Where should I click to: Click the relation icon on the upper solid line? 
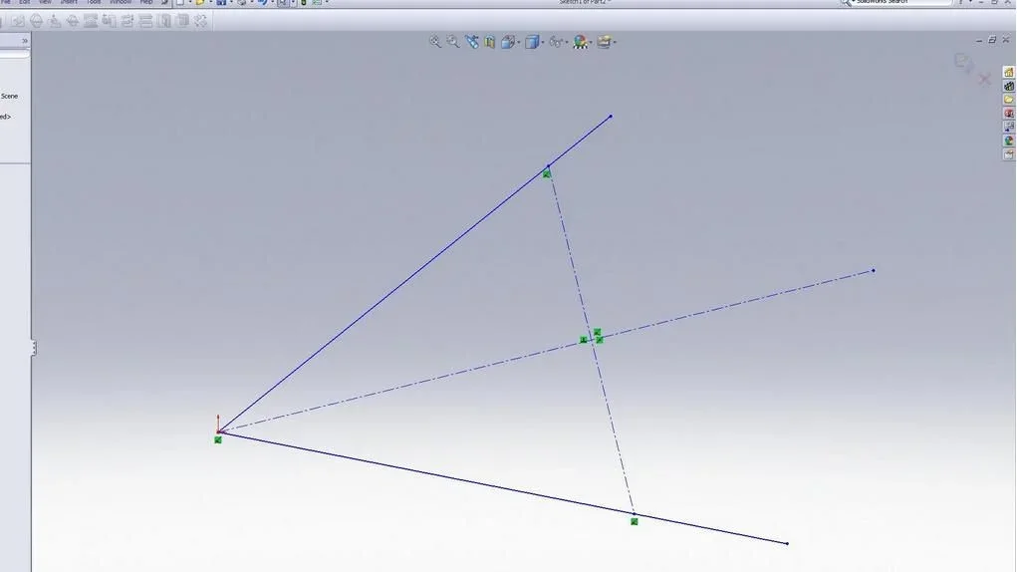pos(547,174)
